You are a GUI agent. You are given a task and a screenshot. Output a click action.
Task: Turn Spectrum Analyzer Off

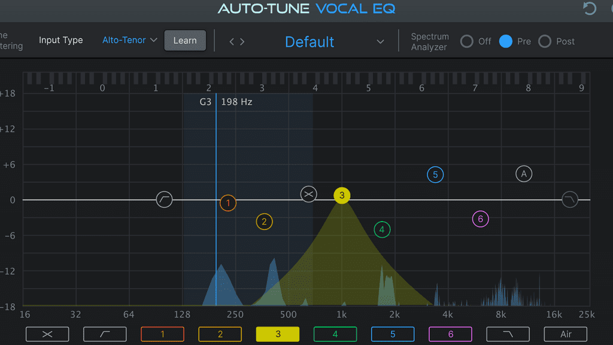[467, 41]
